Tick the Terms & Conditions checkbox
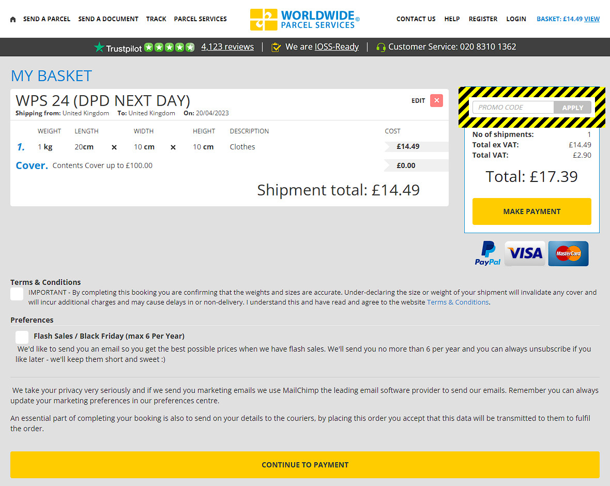Viewport: 610px width, 486px height. (x=17, y=294)
